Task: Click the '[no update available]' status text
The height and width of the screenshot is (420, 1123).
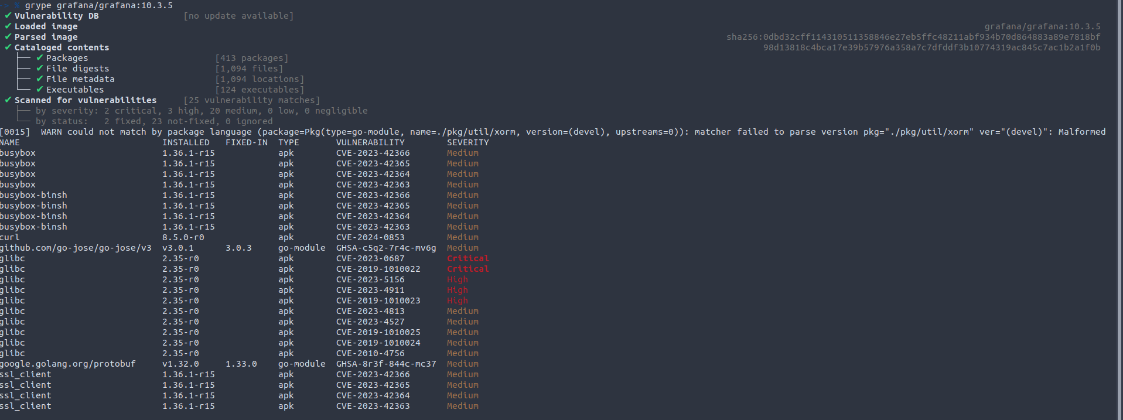Action: point(238,16)
